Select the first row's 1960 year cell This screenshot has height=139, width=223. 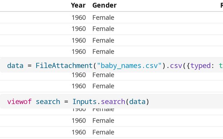[78, 18]
